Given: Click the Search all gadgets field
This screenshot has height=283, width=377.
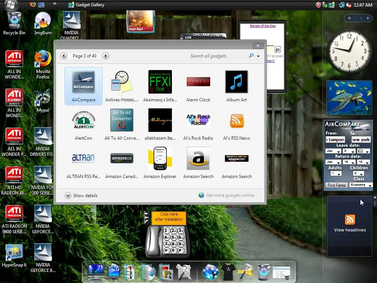Looking at the screenshot, I should click(218, 56).
